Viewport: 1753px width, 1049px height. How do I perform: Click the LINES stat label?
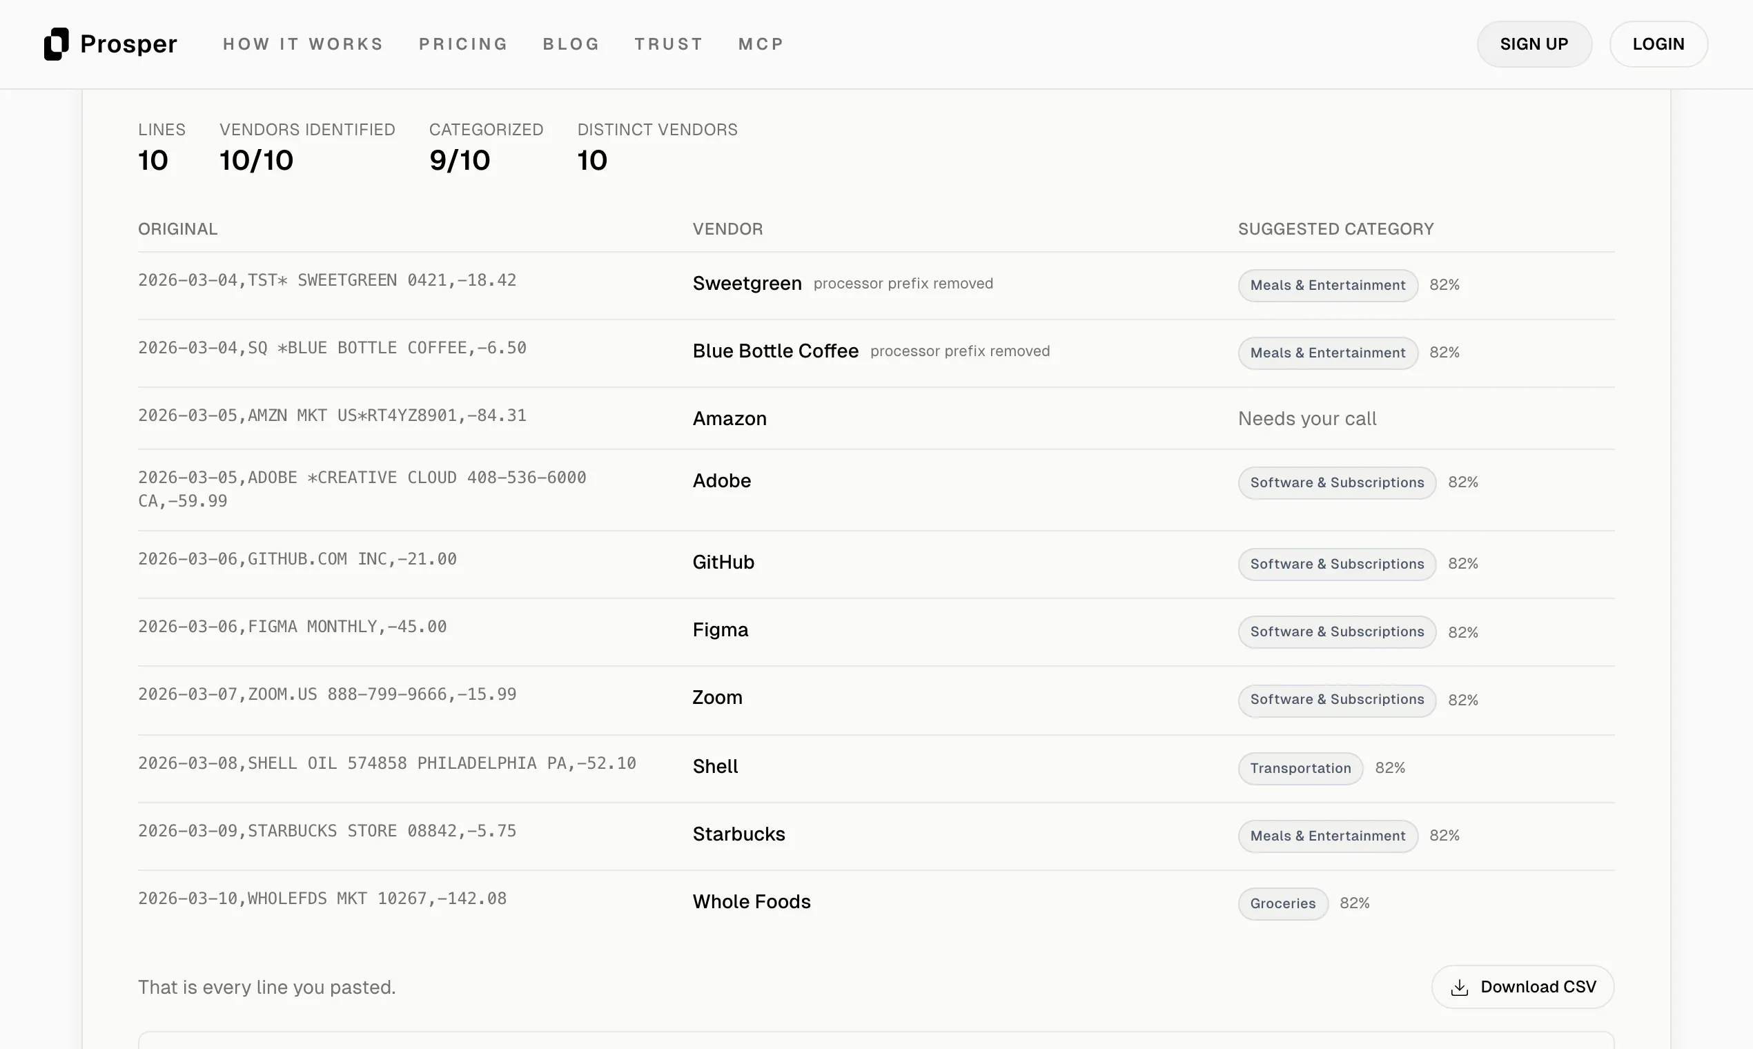[x=162, y=129]
